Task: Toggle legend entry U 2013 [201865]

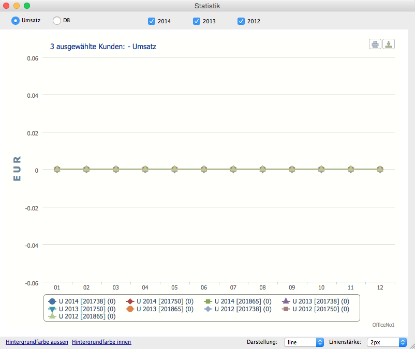Action: point(160,309)
